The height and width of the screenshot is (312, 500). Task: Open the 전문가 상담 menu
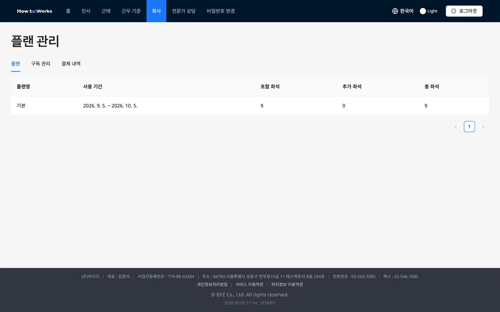(184, 11)
